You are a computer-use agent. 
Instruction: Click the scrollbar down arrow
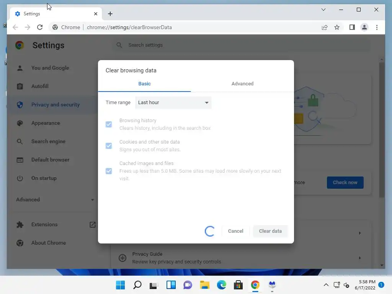point(381,265)
